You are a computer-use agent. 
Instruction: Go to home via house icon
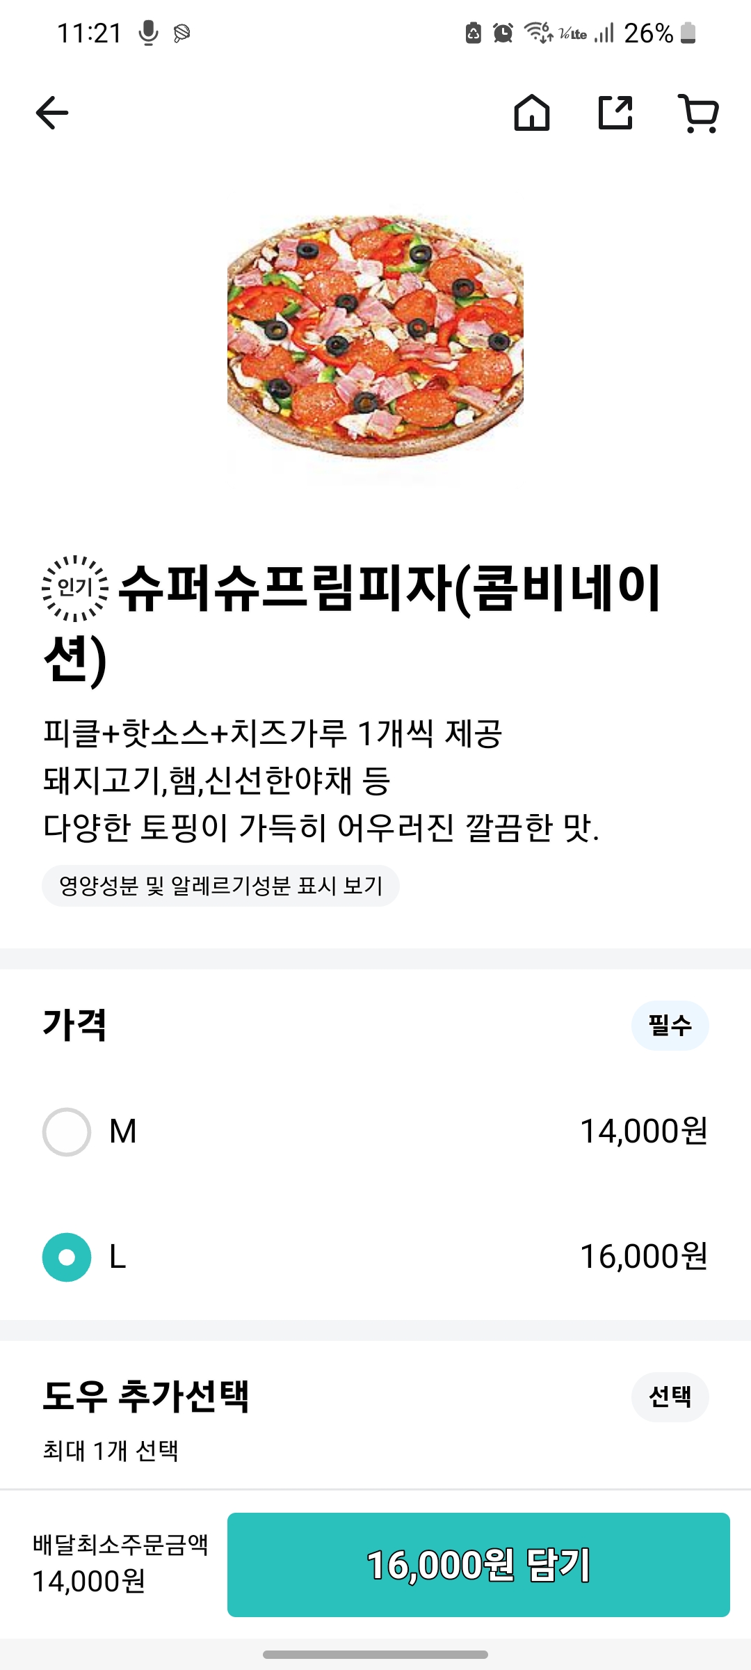532,113
